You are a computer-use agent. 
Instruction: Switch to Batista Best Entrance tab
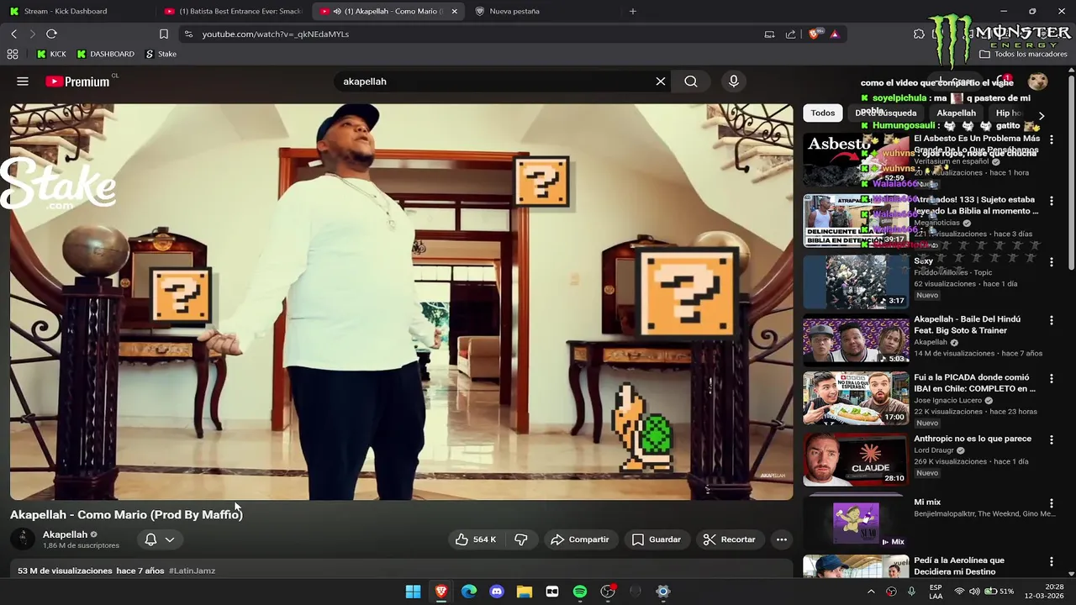pyautogui.click(x=235, y=11)
